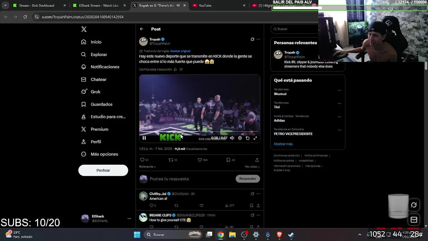Viewport: 428px width, 241px height.
Task: Click Mostrar más under trends
Action: click(283, 144)
